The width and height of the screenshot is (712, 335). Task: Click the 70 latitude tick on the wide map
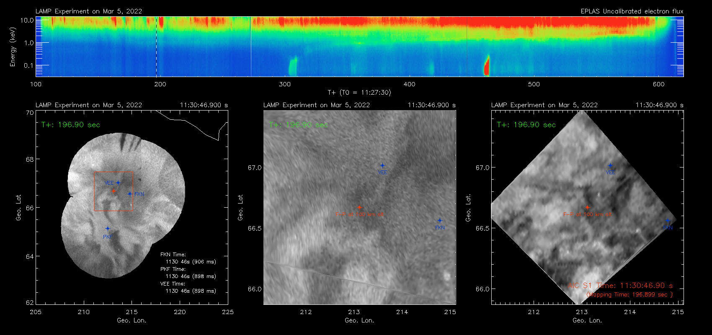click(x=30, y=113)
